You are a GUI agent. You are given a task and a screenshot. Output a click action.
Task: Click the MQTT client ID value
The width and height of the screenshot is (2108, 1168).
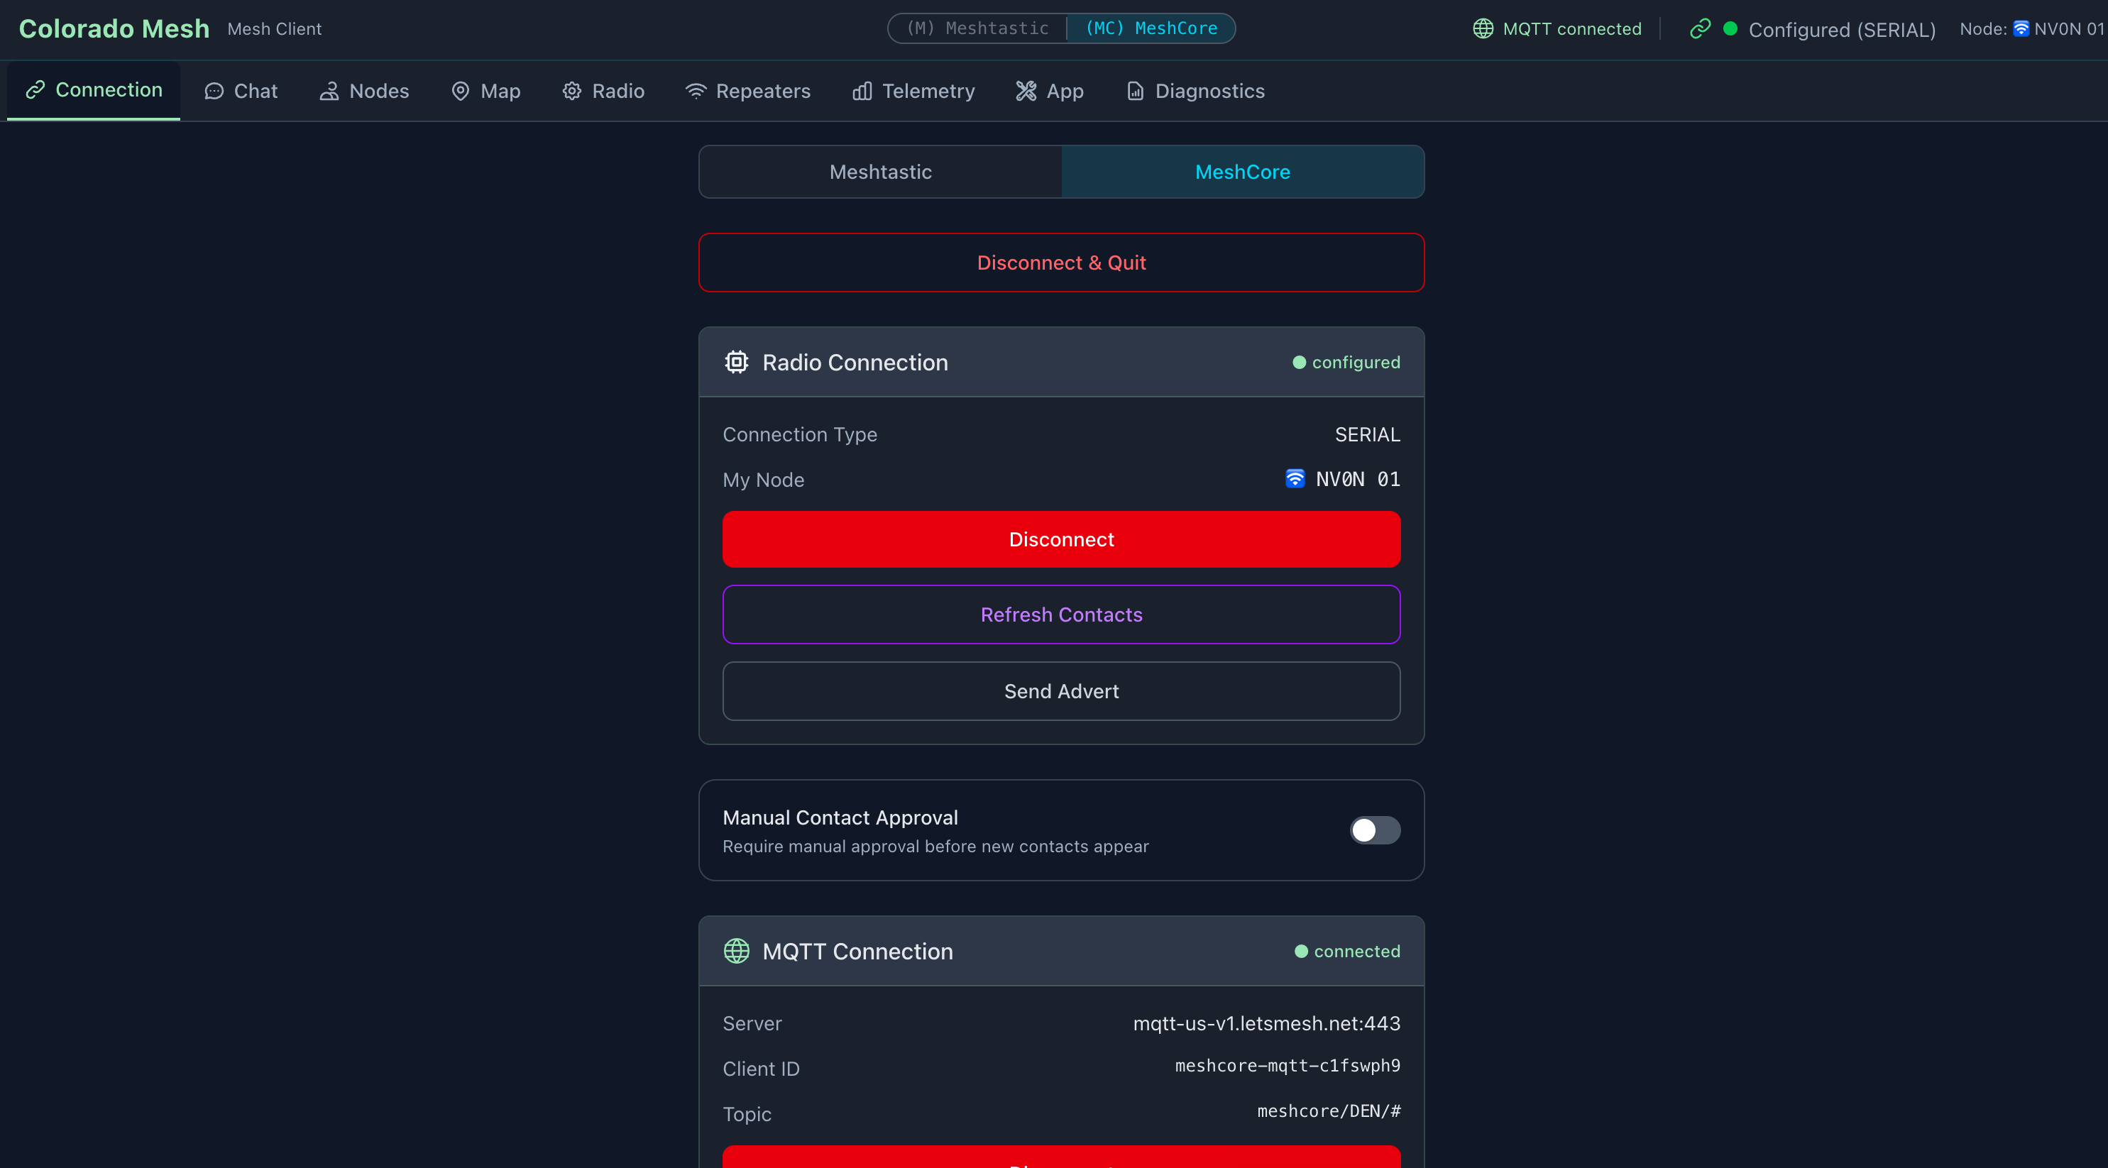1288,1066
